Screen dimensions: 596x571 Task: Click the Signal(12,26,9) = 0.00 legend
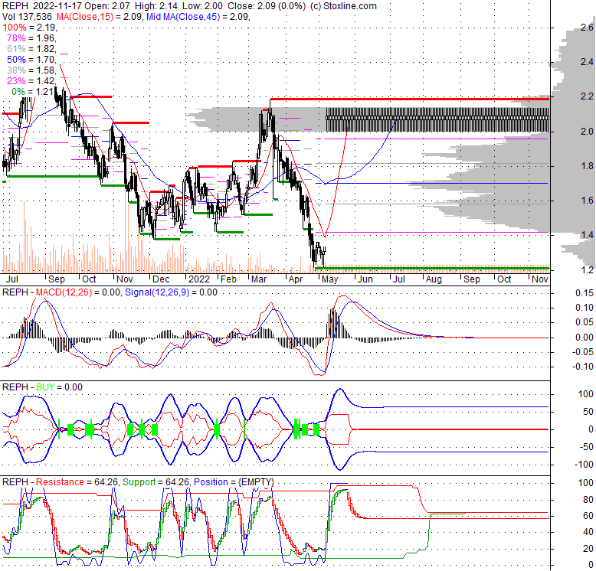point(171,292)
